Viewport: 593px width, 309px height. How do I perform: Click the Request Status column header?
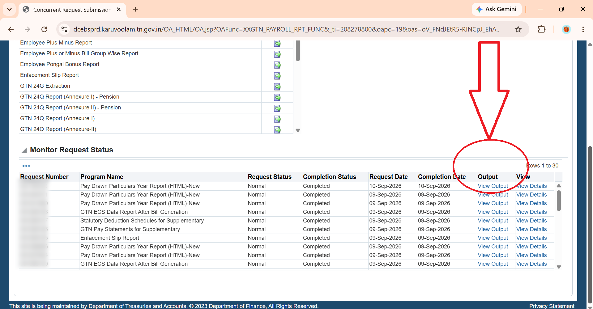point(270,177)
